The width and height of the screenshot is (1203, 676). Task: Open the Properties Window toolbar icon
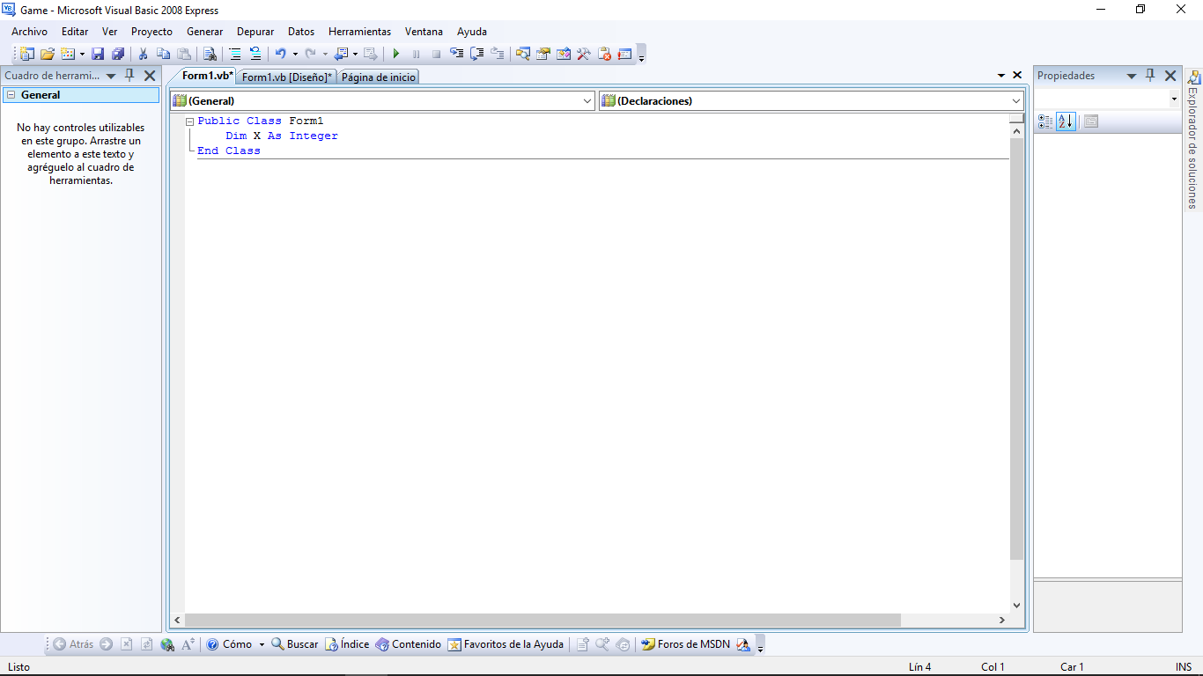(543, 54)
